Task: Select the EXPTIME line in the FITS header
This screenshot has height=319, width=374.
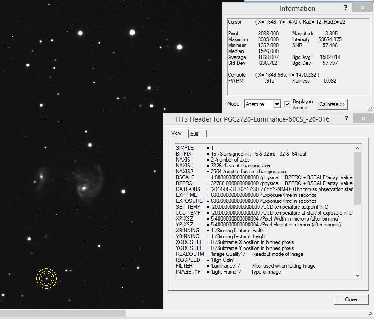Action: [227, 195]
